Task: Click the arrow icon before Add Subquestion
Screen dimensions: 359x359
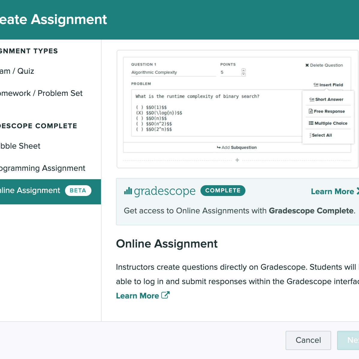Action: [219, 147]
